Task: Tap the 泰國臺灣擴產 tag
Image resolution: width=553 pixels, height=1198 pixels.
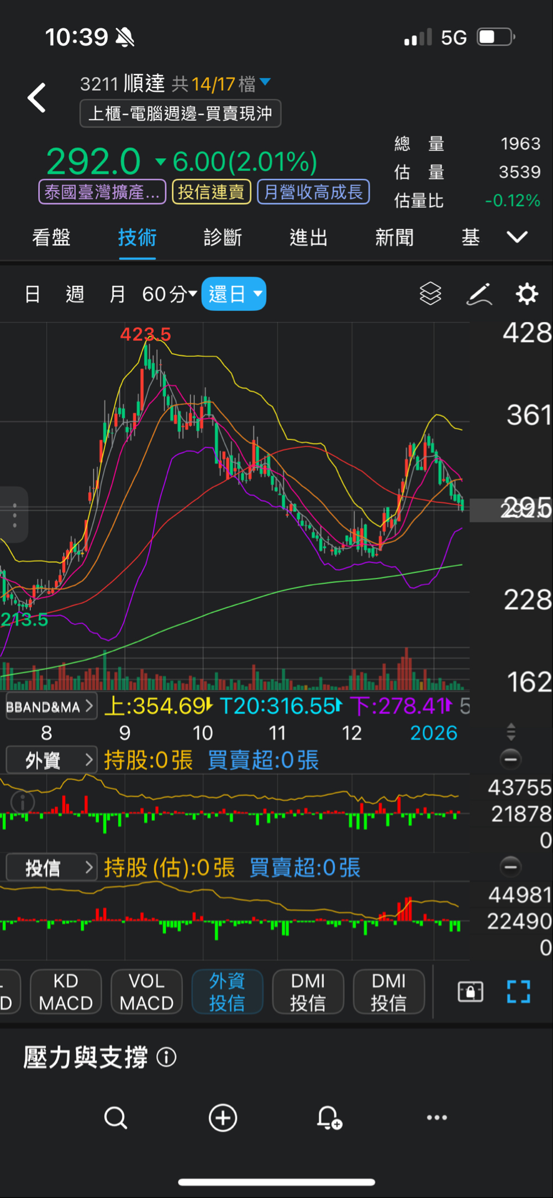Action: point(102,192)
